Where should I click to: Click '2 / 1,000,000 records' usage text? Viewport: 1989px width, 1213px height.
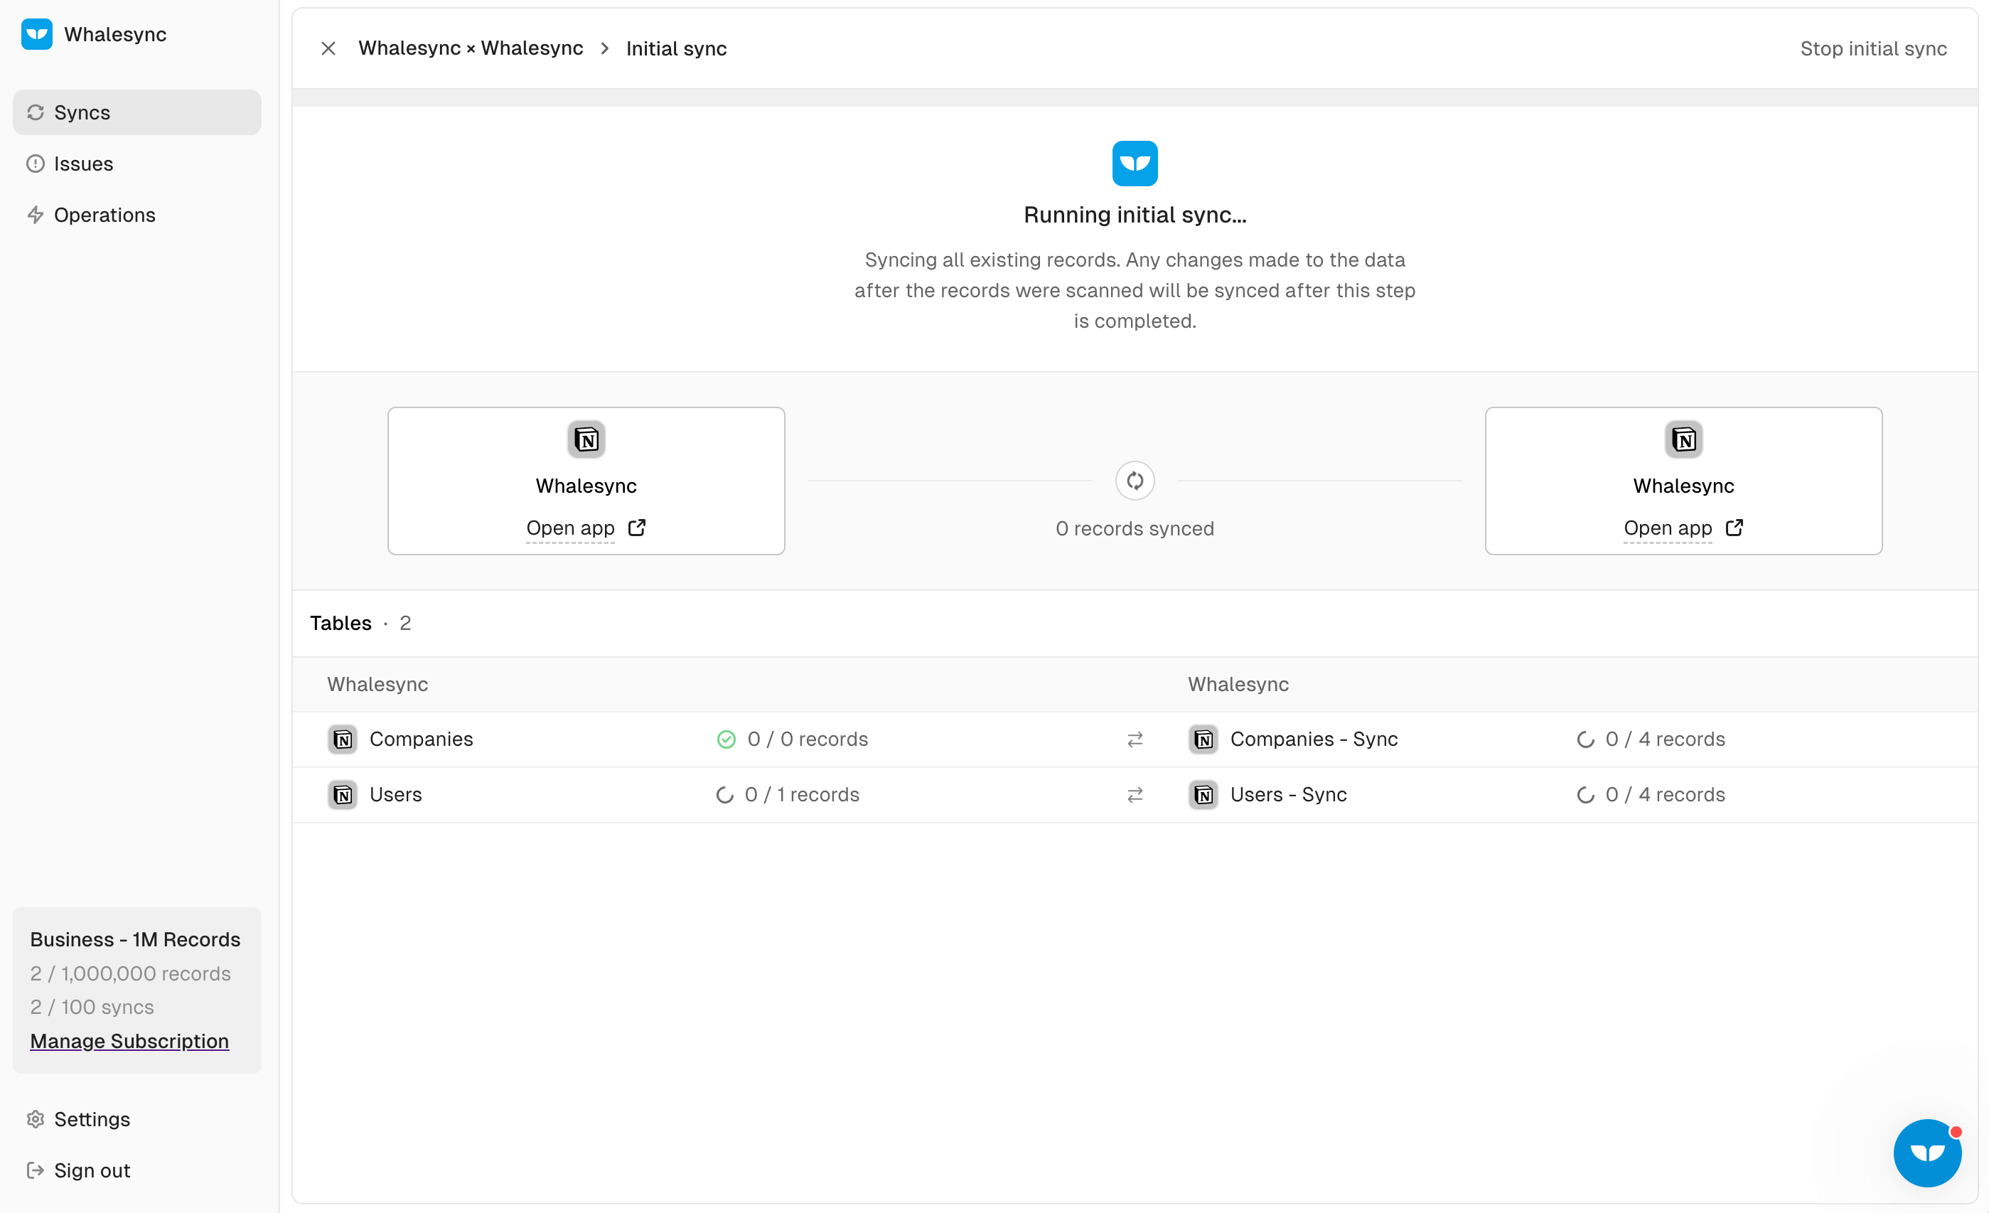point(130,974)
